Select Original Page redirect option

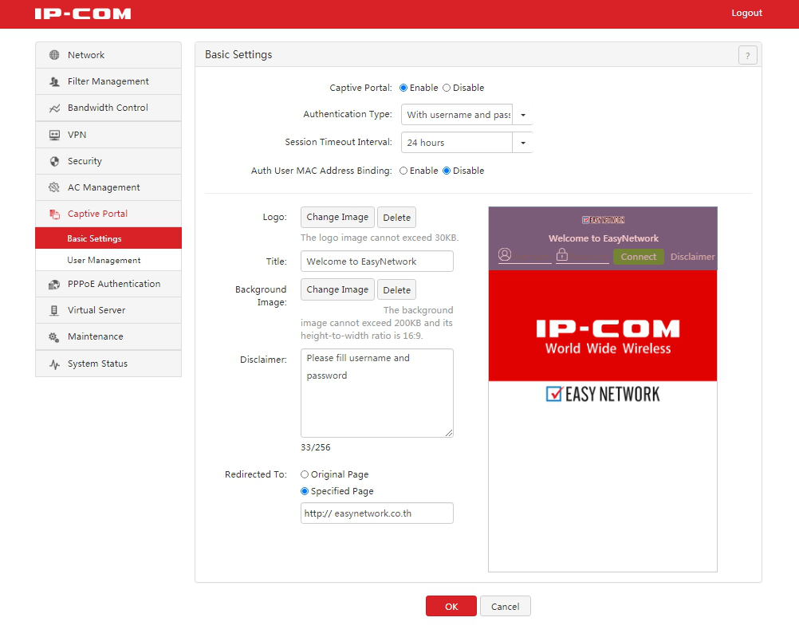[x=305, y=474]
